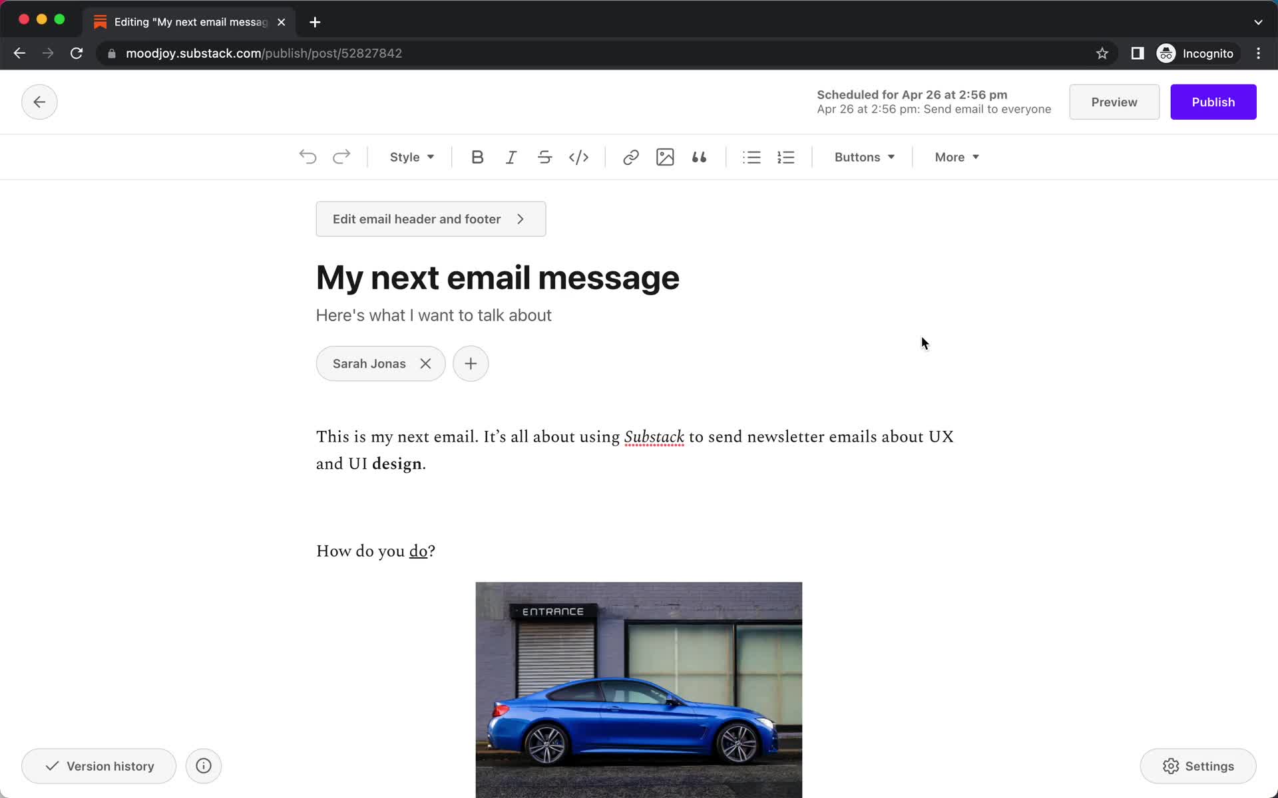Insert an image
Screen dimensions: 1278x798
coord(665,157)
